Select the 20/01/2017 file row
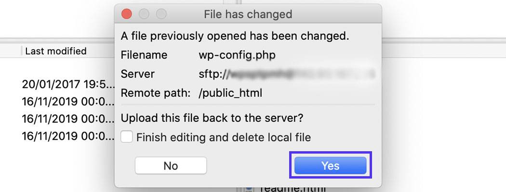Screen dimensions: 506x192 click(62, 84)
